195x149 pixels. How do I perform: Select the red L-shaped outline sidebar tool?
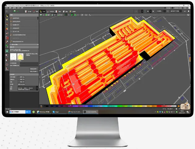pos(7,37)
